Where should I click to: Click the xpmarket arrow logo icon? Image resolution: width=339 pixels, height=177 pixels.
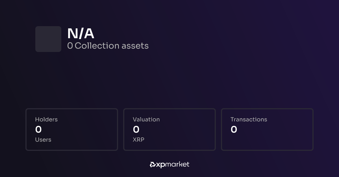(x=153, y=165)
